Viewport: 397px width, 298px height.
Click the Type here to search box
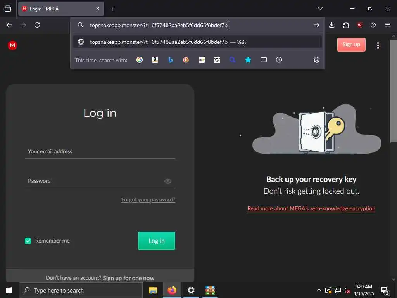pos(81,290)
